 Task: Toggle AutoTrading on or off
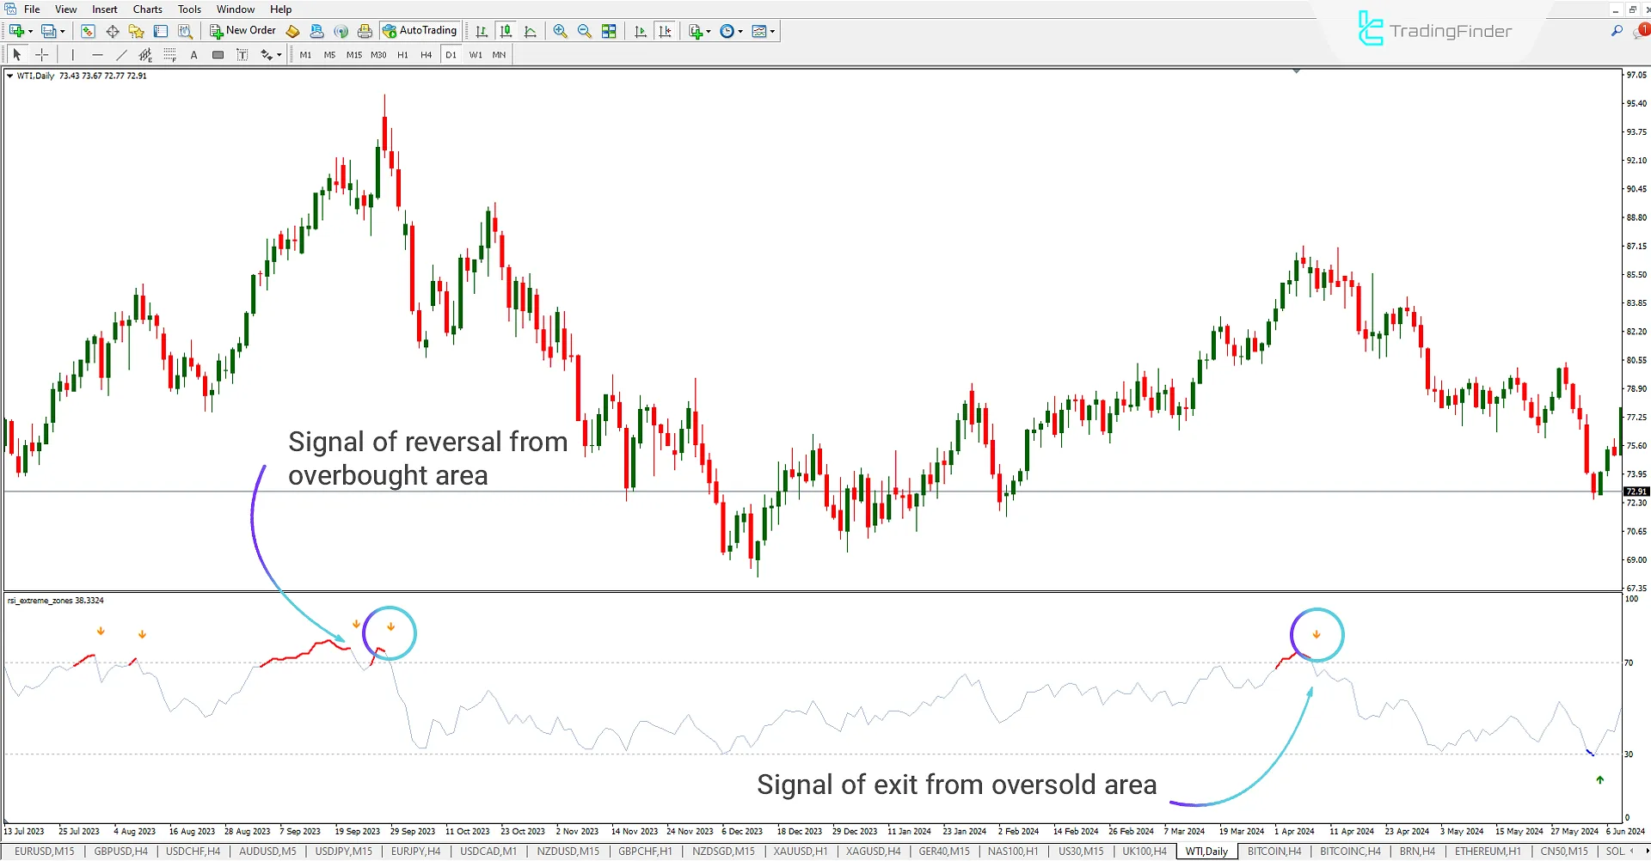coord(420,31)
